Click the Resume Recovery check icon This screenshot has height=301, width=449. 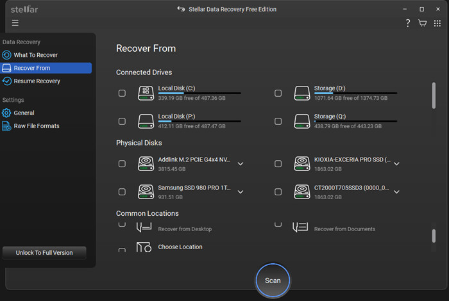tap(6, 81)
